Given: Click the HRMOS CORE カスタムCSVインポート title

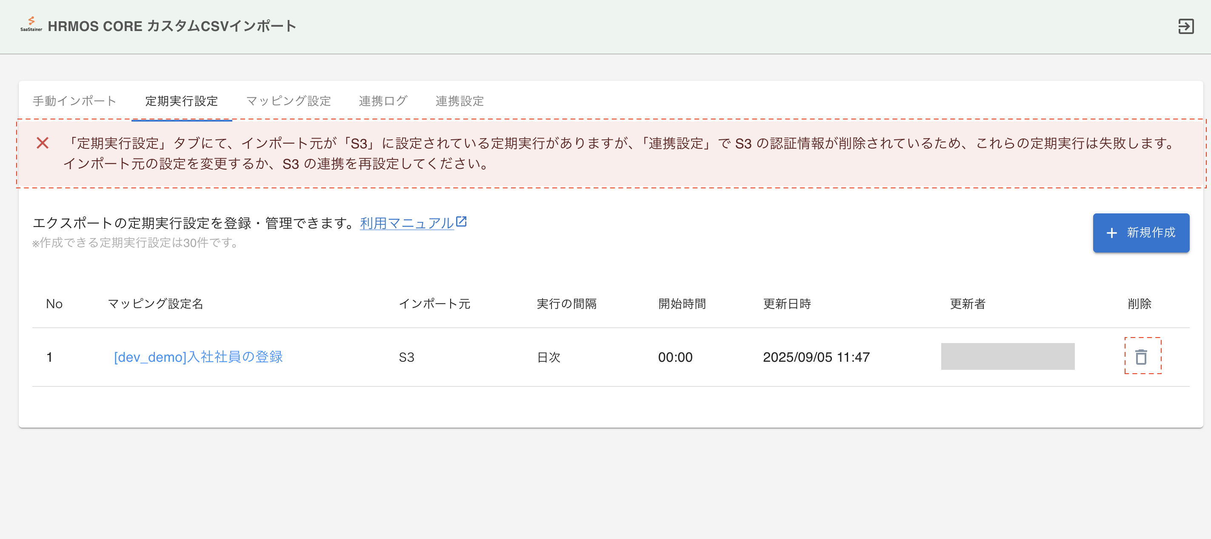Looking at the screenshot, I should (171, 26).
